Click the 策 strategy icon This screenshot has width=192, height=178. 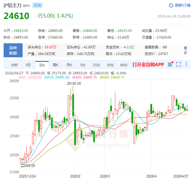click(170, 64)
